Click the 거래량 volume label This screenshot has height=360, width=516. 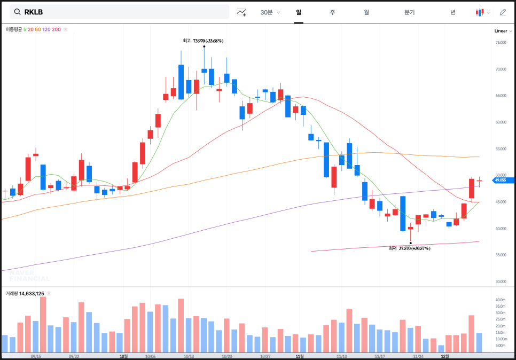click(12, 293)
